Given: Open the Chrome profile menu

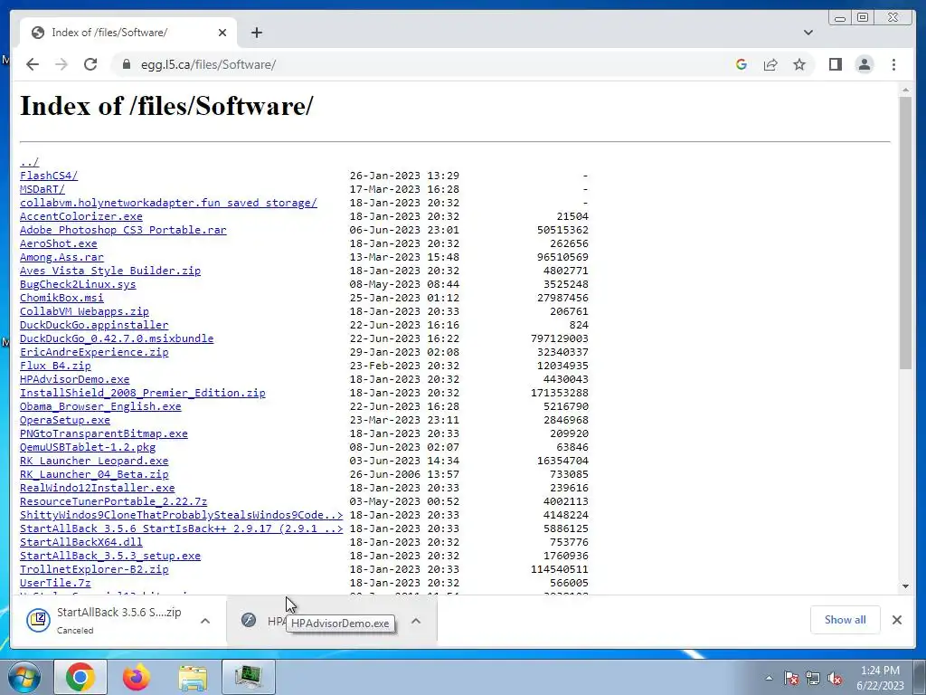Looking at the screenshot, I should pyautogui.click(x=865, y=64).
